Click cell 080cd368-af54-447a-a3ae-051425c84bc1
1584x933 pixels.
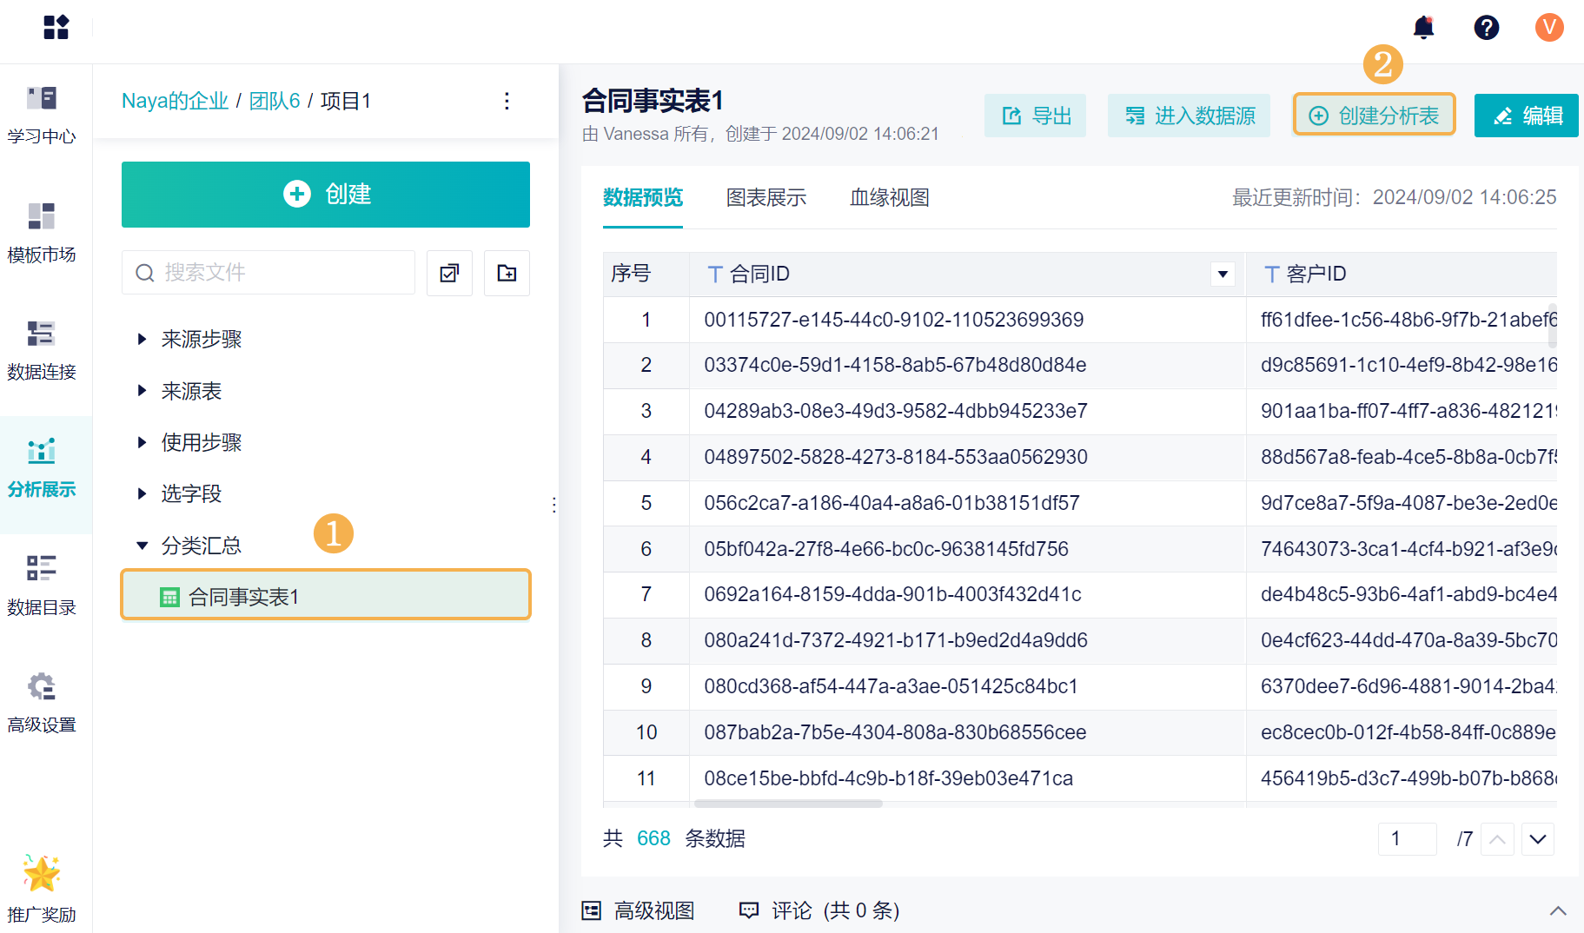tap(968, 687)
